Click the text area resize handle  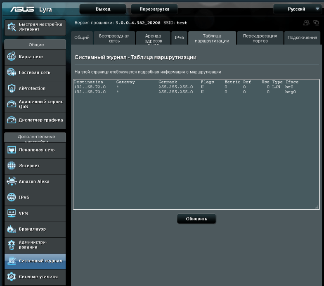coord(317,207)
